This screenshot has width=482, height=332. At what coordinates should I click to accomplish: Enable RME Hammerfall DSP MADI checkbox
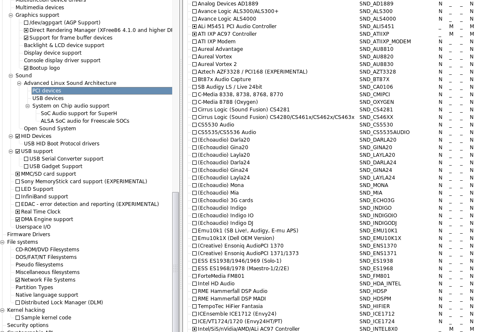point(194,299)
